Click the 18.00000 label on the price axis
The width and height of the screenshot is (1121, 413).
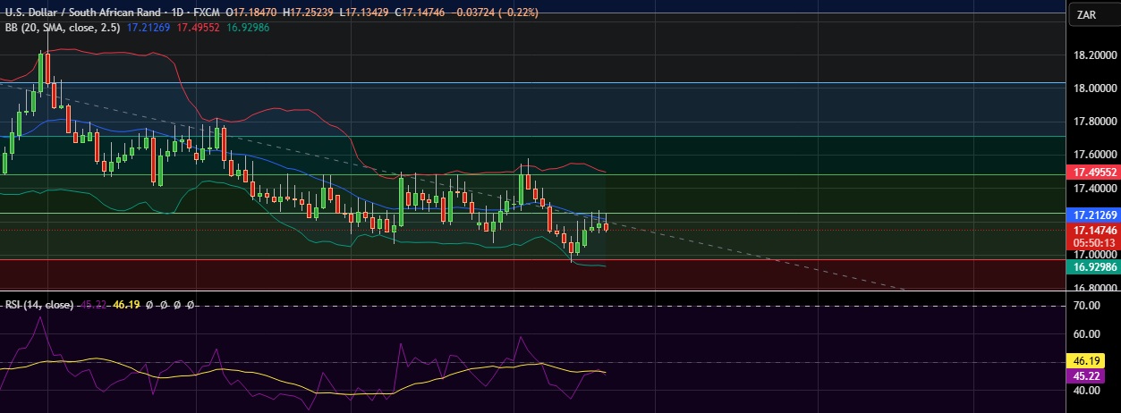pos(1093,88)
